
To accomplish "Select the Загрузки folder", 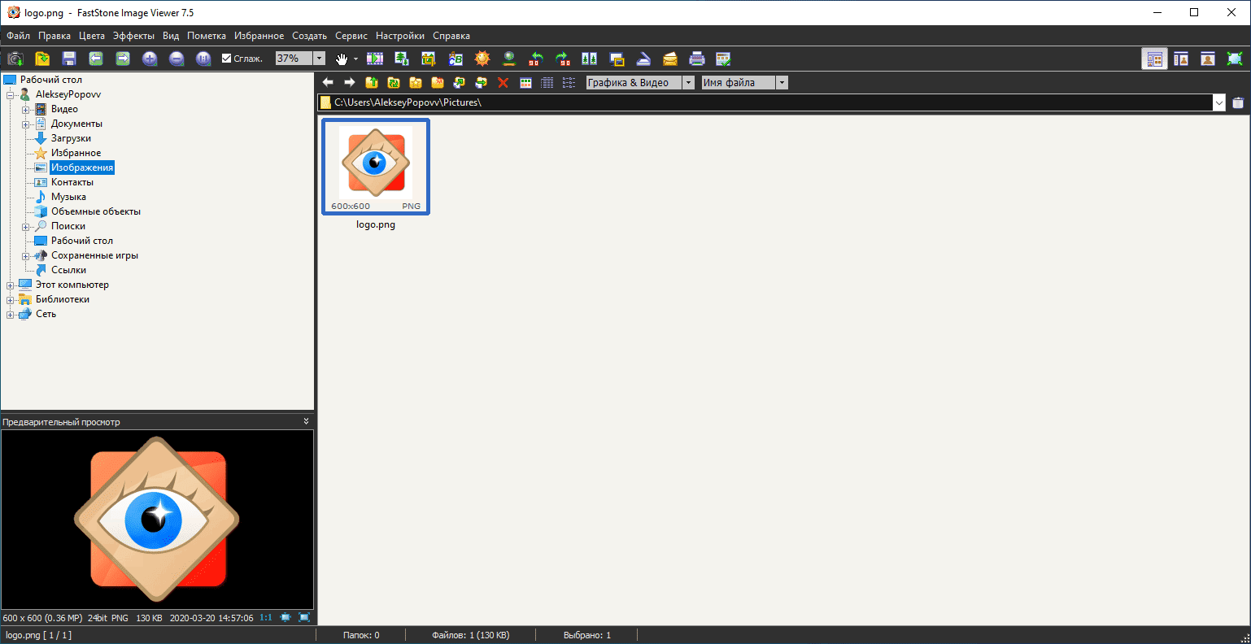I will point(71,138).
